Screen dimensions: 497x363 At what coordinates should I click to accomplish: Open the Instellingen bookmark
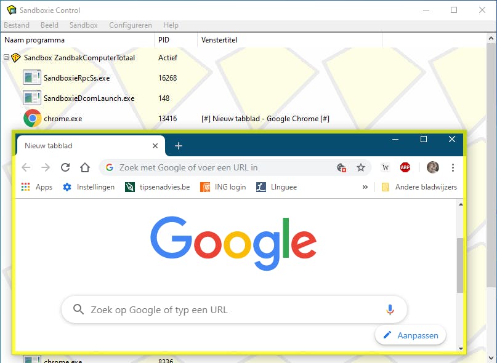[x=89, y=187]
